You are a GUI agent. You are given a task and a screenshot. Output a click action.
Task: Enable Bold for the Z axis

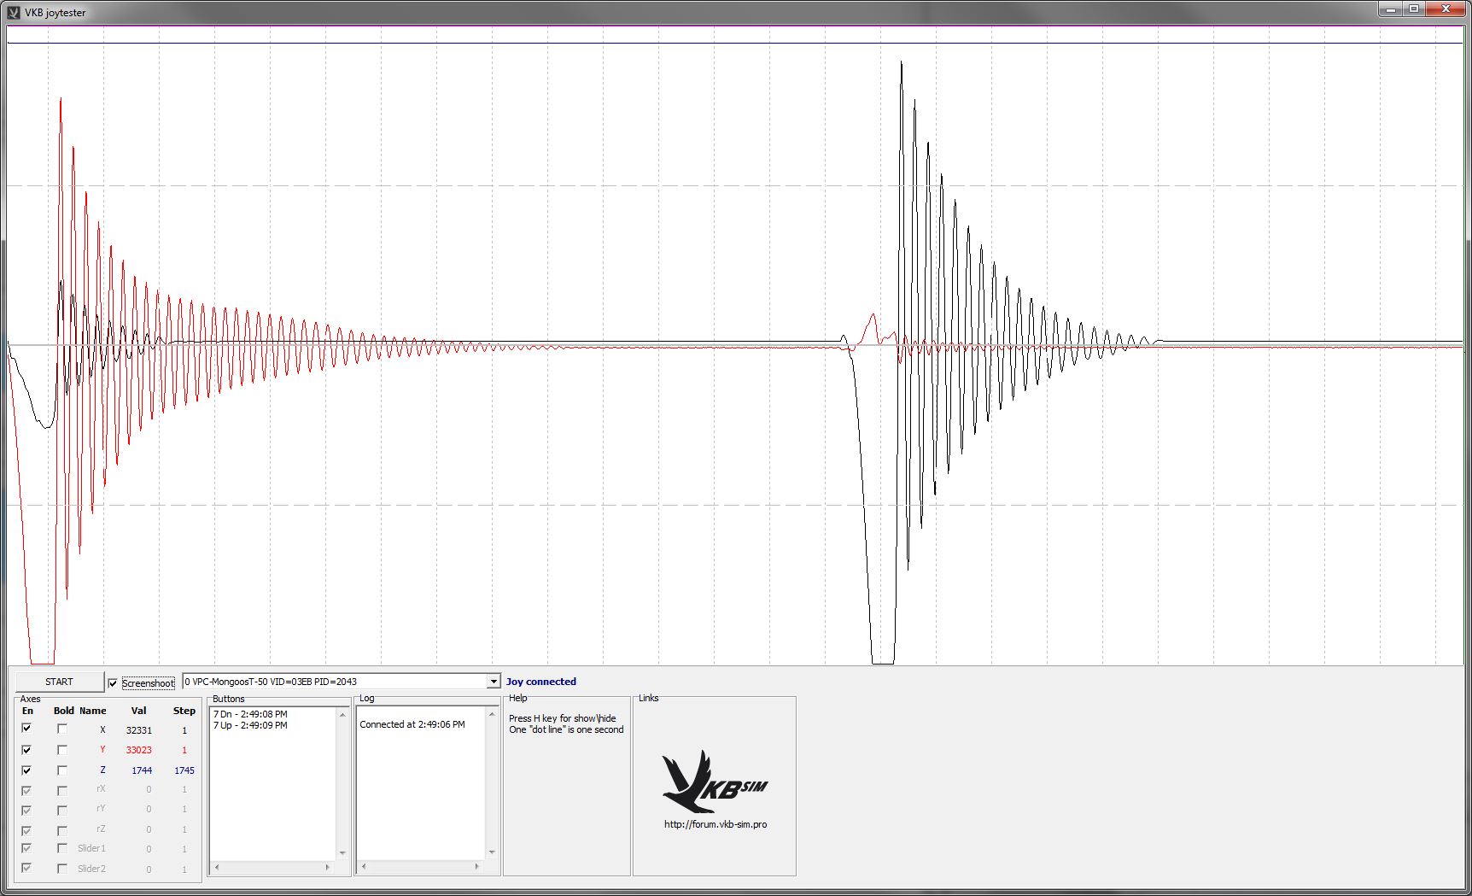point(62,770)
